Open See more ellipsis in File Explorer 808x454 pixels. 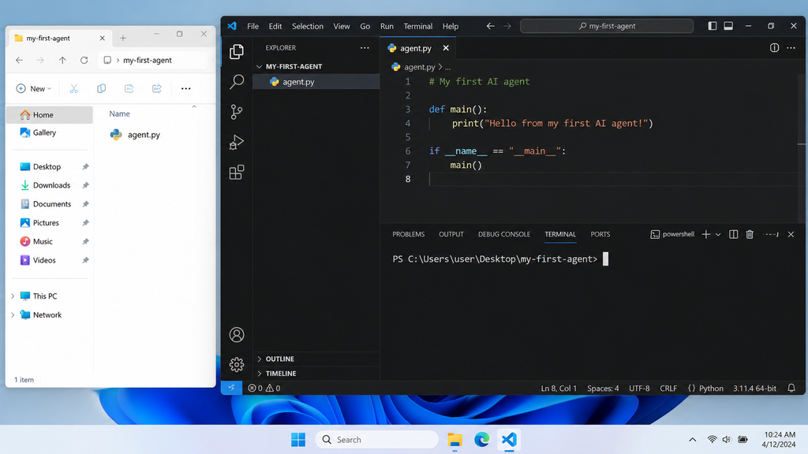(x=186, y=88)
